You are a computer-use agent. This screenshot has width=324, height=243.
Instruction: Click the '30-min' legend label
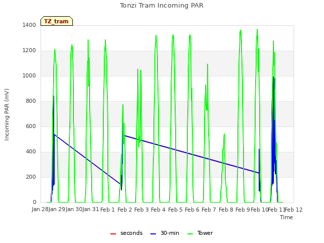coord(170,233)
